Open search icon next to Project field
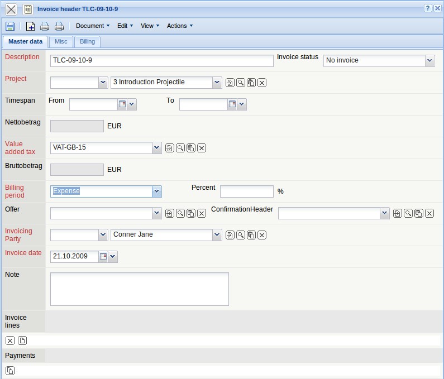The width and height of the screenshot is (444, 379). point(240,83)
